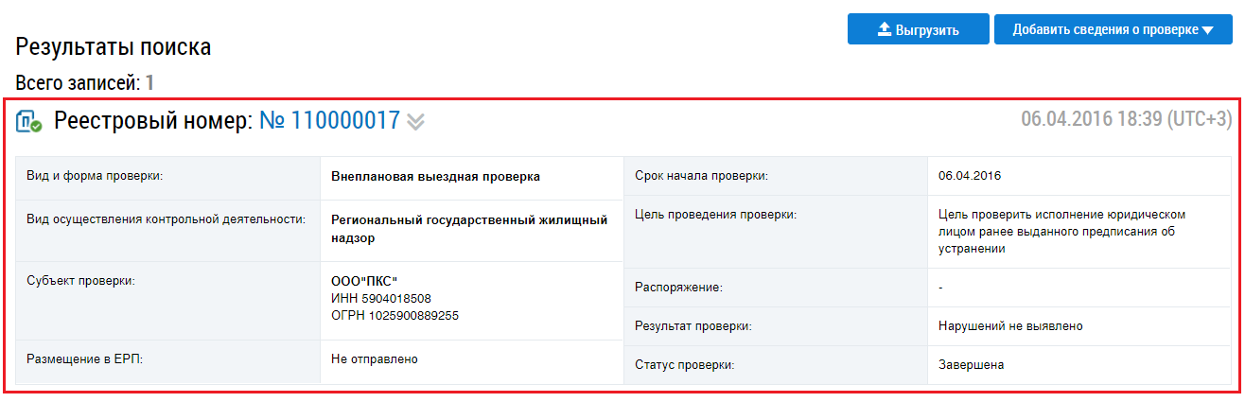Click the Региональный государственный жилищный надзор text
This screenshot has height=402, width=1245.
coord(468,228)
